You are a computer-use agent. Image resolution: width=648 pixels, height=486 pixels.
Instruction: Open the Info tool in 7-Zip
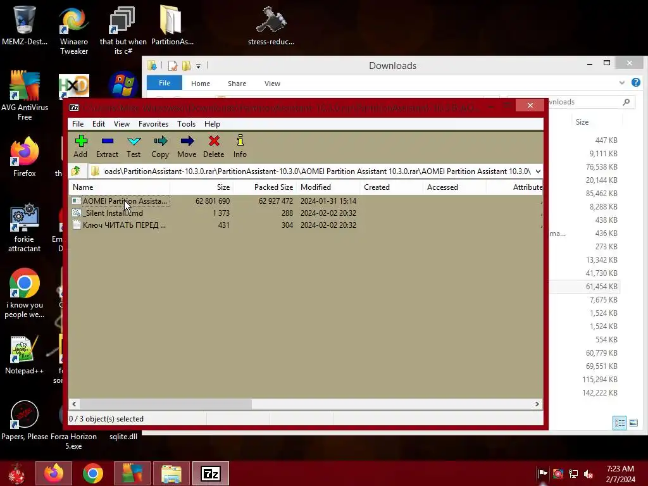tap(240, 146)
